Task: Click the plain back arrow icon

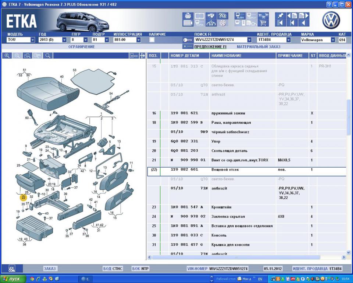Action: (303, 23)
